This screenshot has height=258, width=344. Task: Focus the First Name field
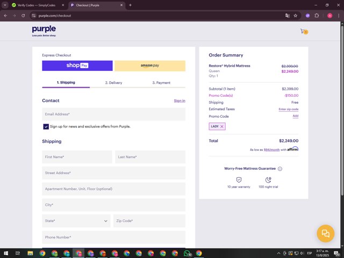(77, 157)
